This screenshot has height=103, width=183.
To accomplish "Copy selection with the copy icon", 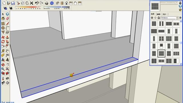I will (23, 3).
